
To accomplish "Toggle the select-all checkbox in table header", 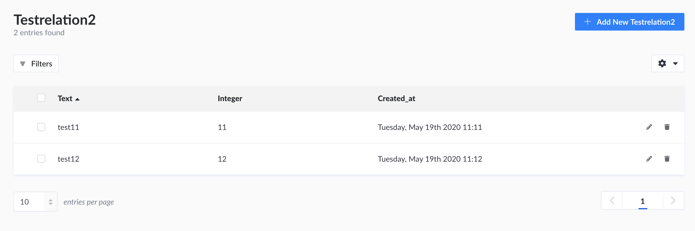I will (41, 98).
